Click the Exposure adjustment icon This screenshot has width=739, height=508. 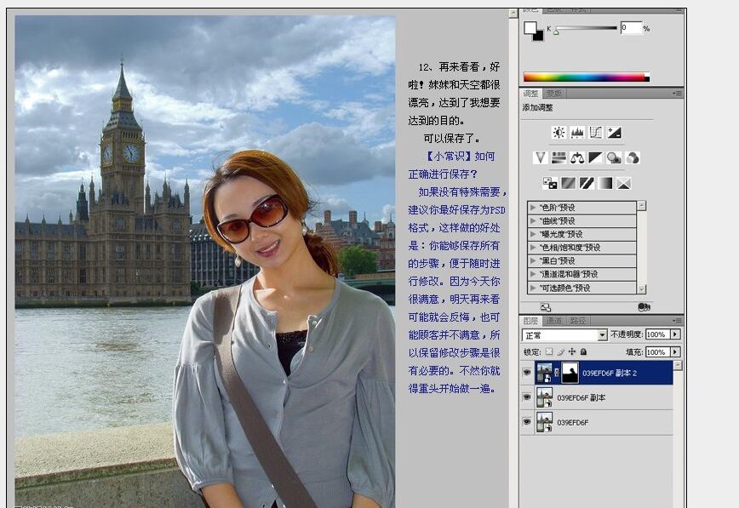(x=614, y=132)
